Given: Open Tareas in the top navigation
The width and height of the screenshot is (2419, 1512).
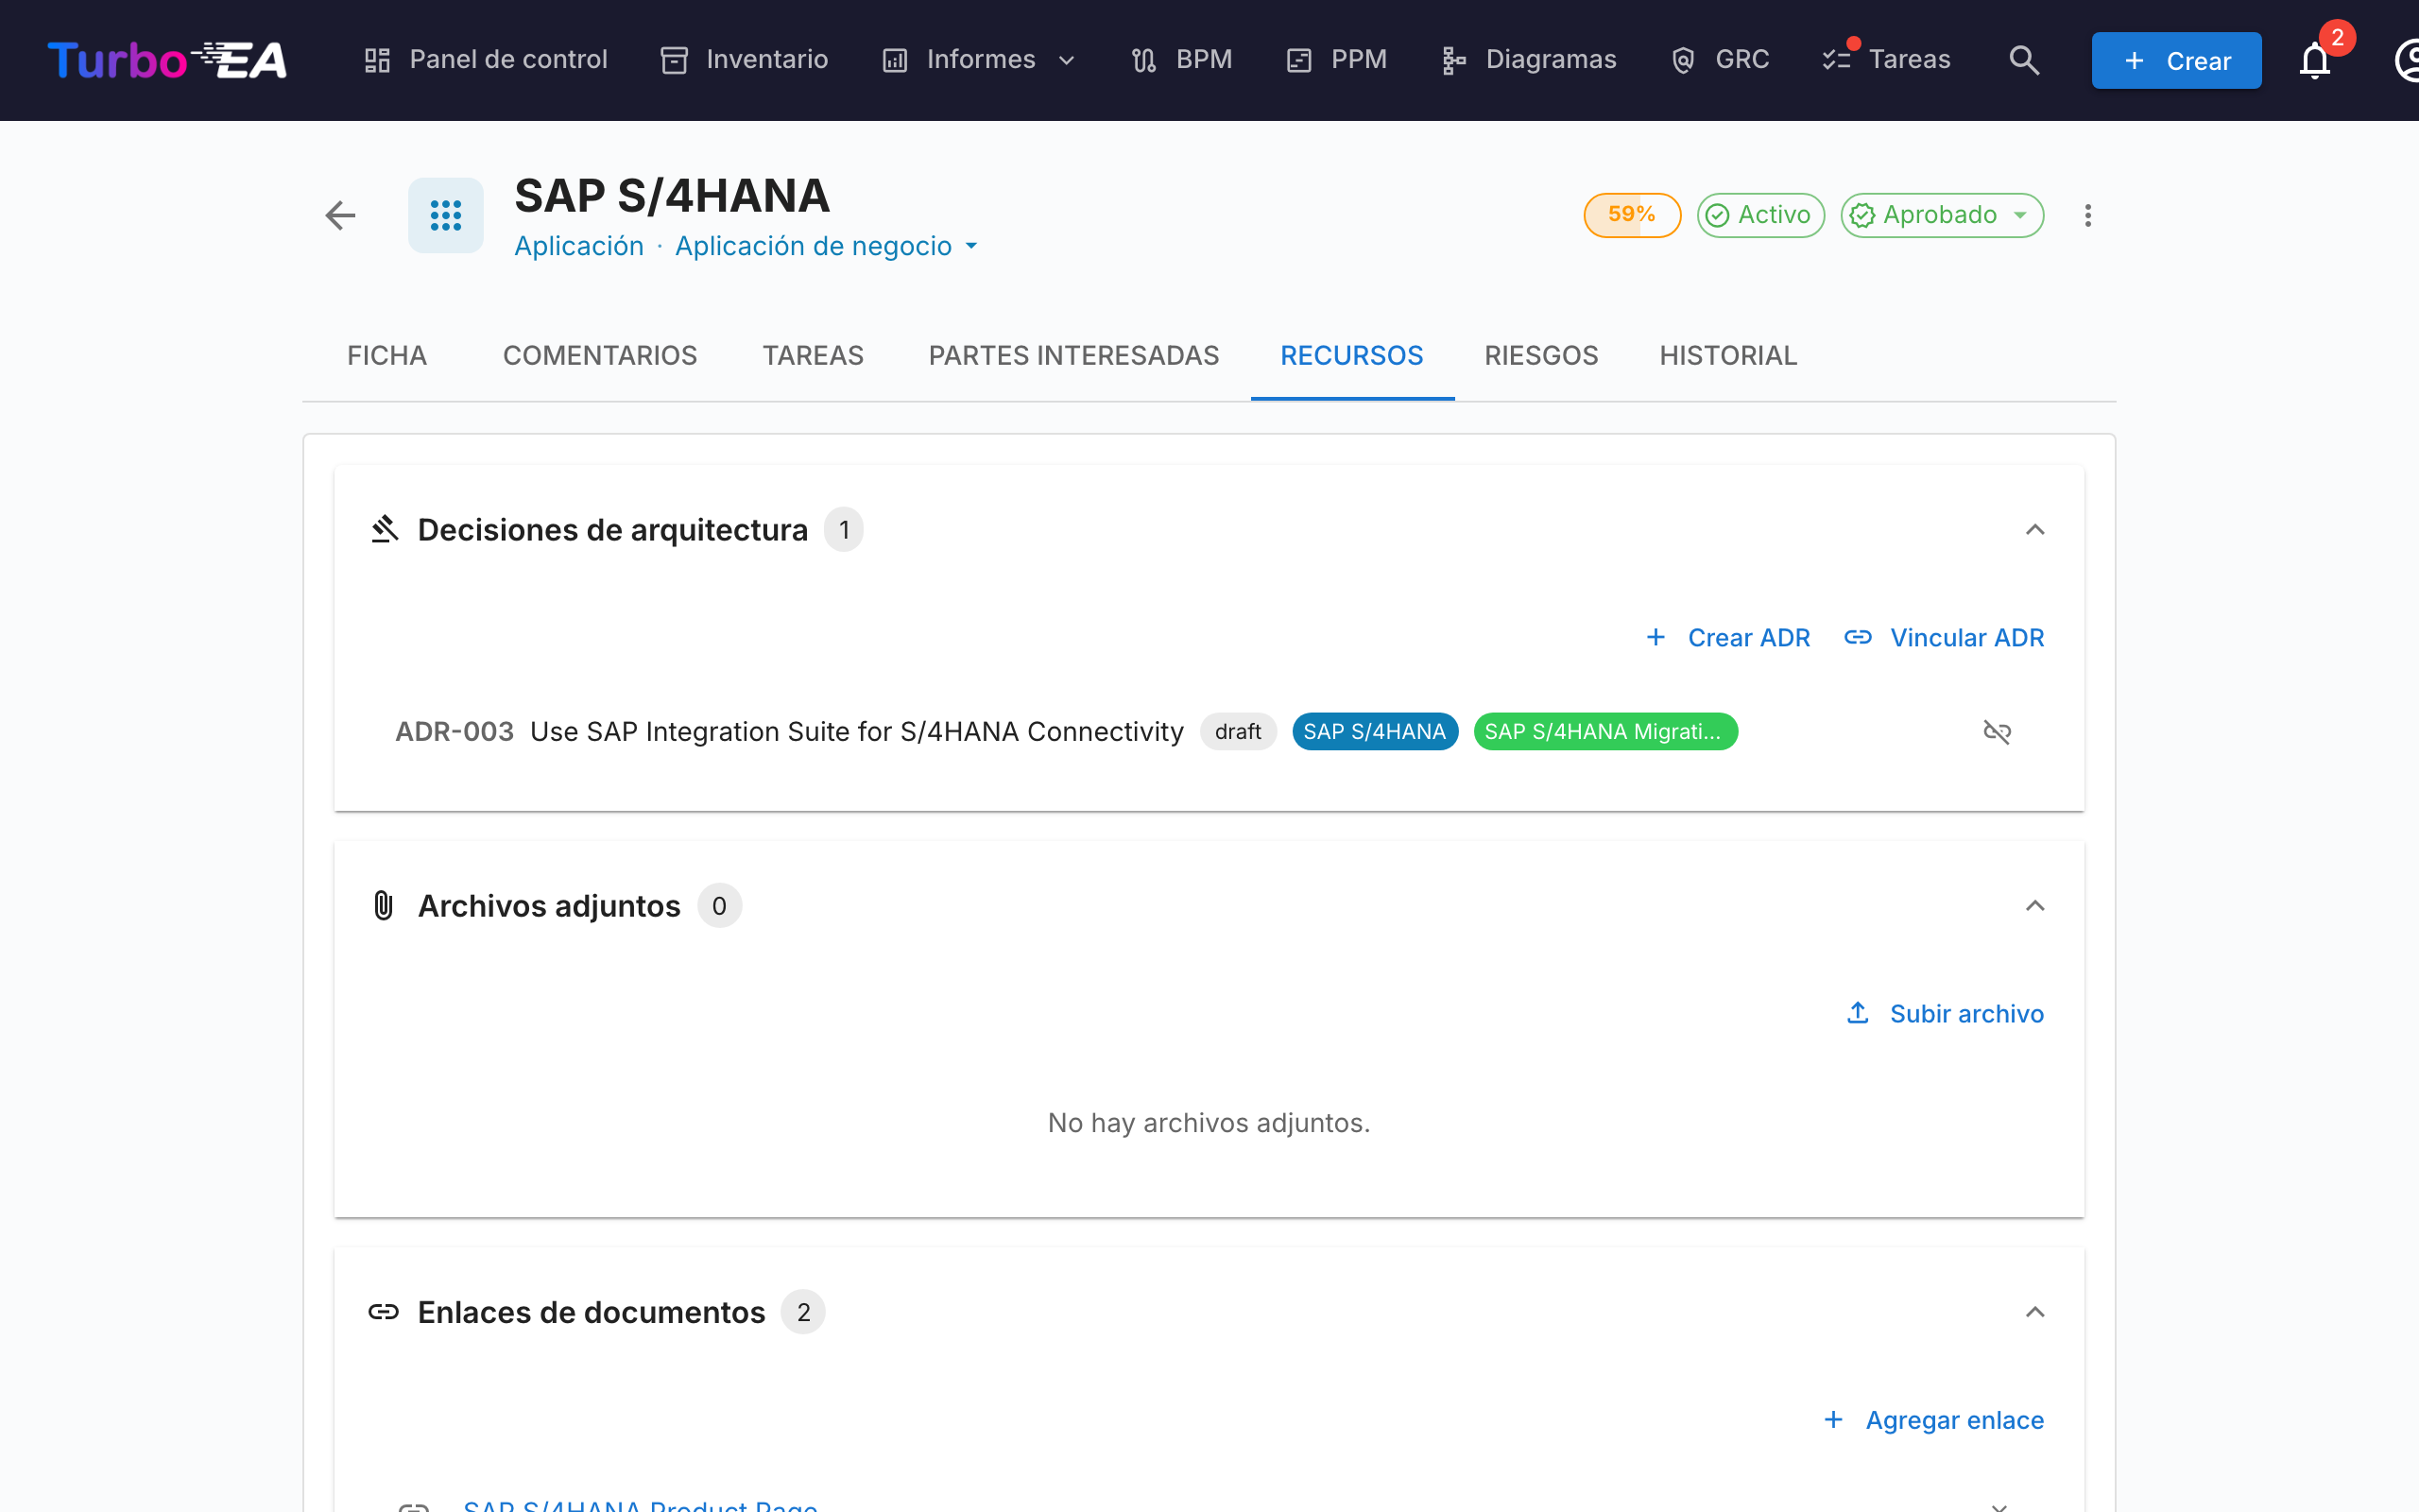Looking at the screenshot, I should click(1886, 60).
